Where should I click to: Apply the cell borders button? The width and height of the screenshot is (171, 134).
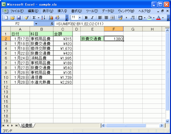pyautogui.click(x=140, y=18)
